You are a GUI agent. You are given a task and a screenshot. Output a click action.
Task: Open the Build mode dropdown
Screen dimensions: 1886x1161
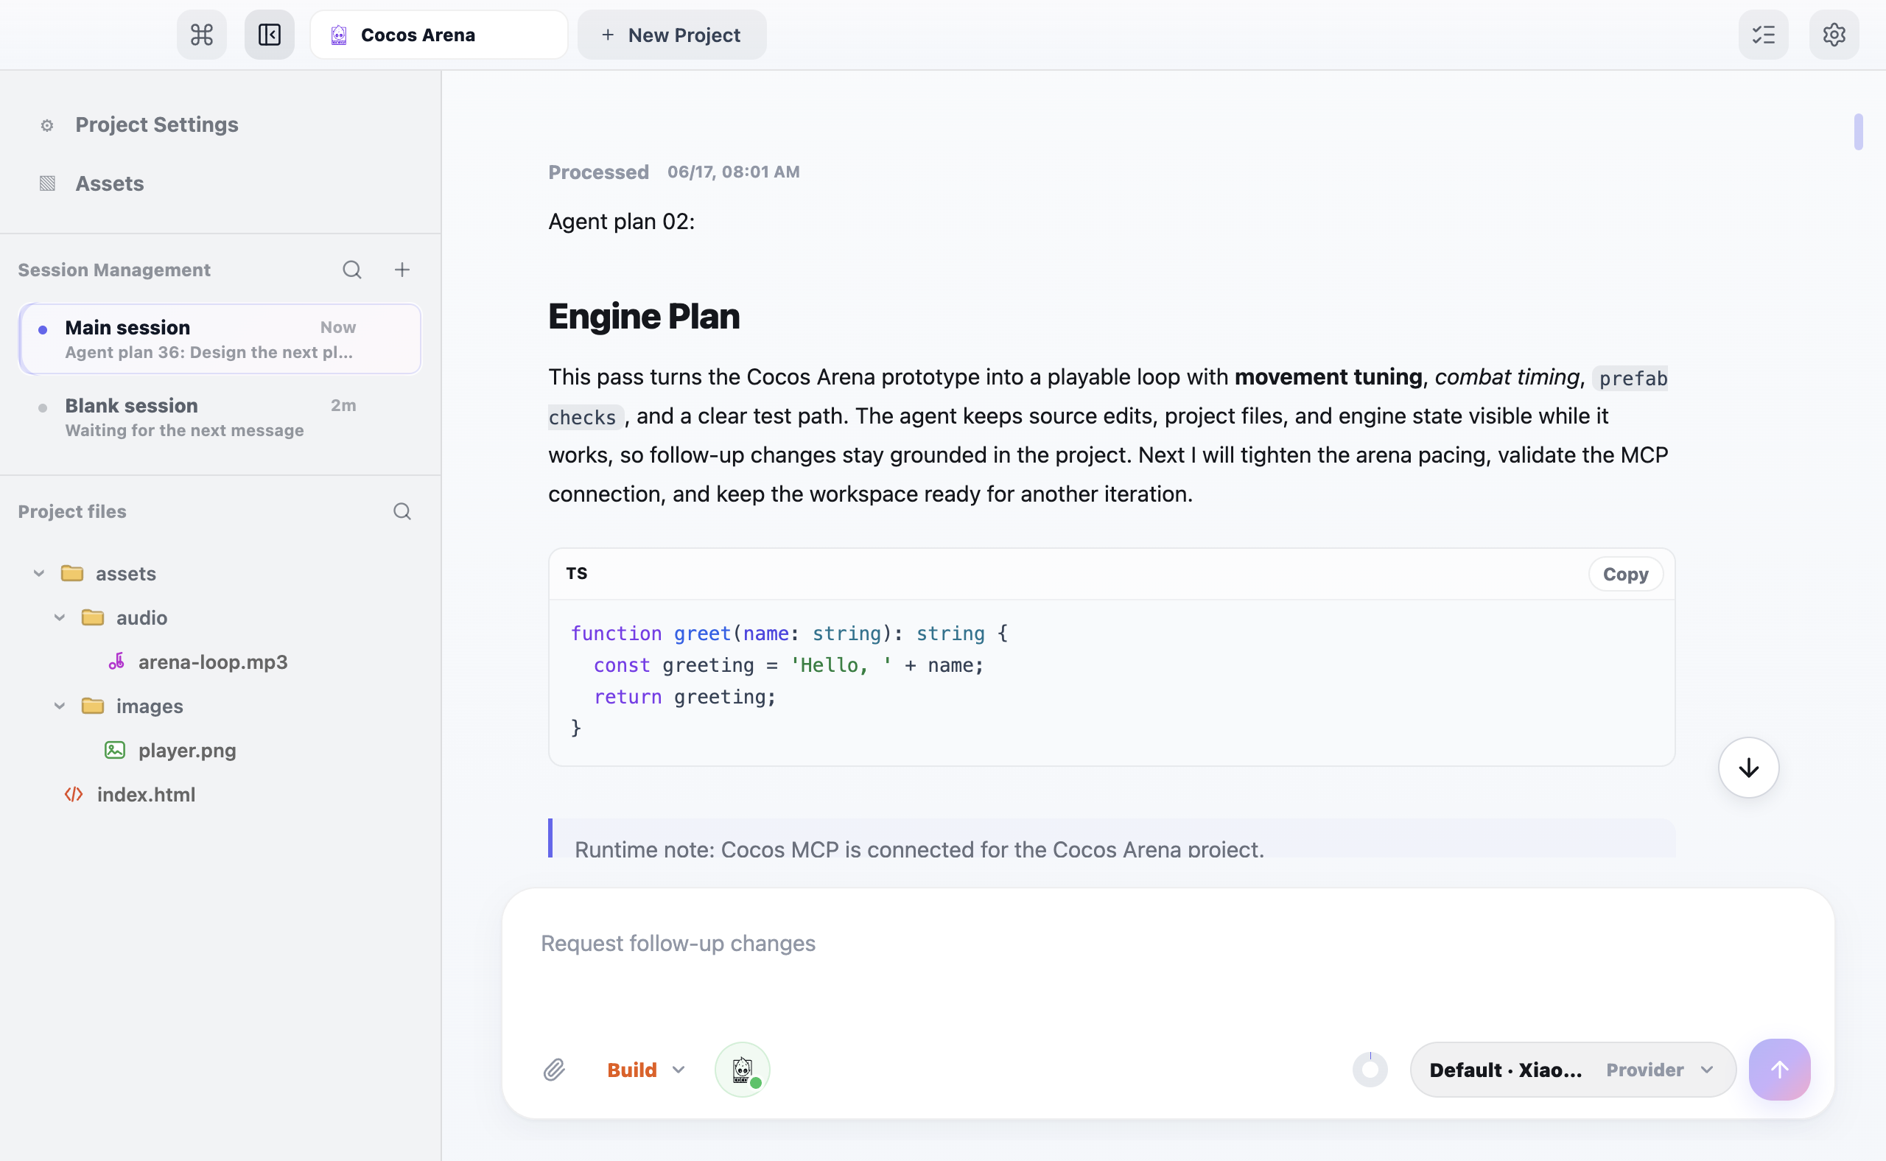coord(645,1070)
